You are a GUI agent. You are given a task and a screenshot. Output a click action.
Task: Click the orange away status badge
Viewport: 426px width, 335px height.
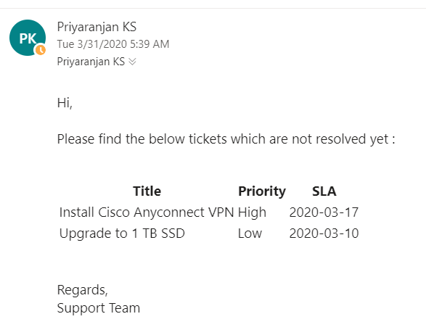[x=41, y=50]
